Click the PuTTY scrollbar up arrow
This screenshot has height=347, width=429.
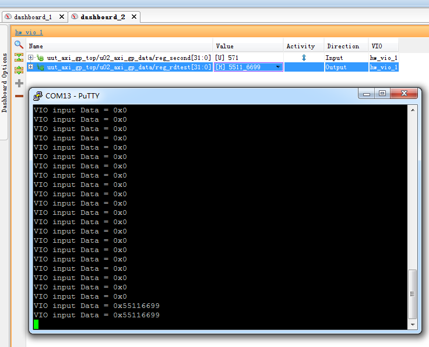pyautogui.click(x=413, y=110)
